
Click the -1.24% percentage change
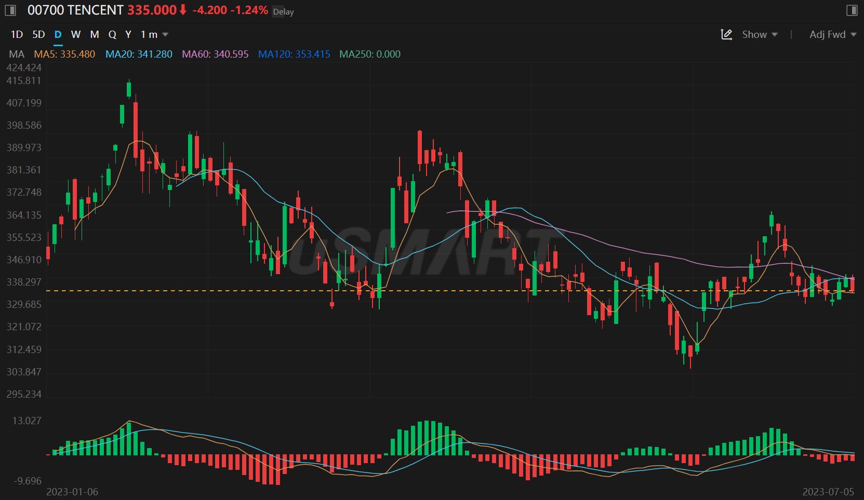coord(249,10)
